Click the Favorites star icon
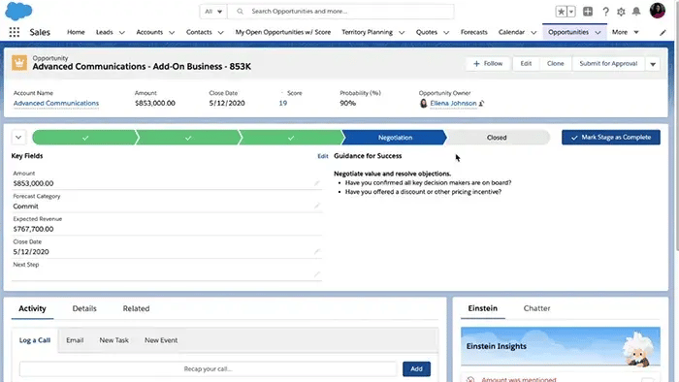The width and height of the screenshot is (679, 382). tap(562, 12)
